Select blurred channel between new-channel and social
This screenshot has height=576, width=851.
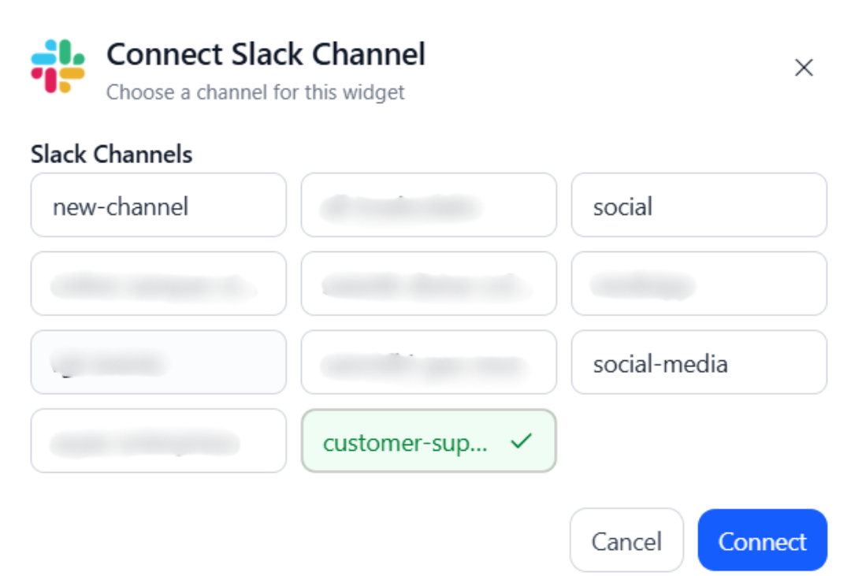click(429, 206)
